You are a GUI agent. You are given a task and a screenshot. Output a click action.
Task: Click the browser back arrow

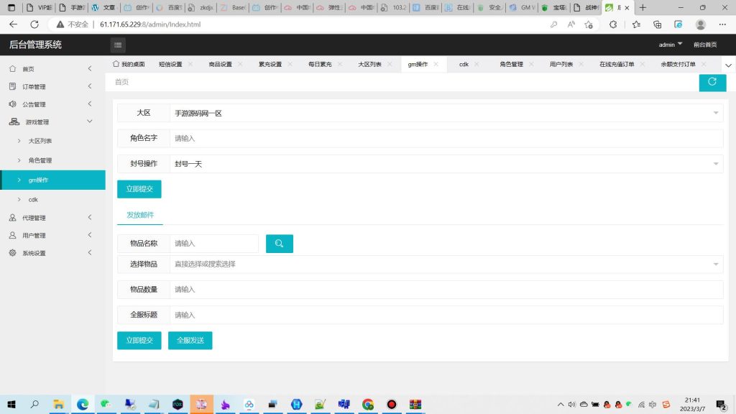click(13, 24)
